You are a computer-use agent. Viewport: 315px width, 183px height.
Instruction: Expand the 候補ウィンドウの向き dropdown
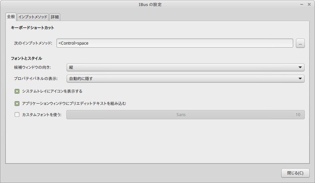coord(185,67)
